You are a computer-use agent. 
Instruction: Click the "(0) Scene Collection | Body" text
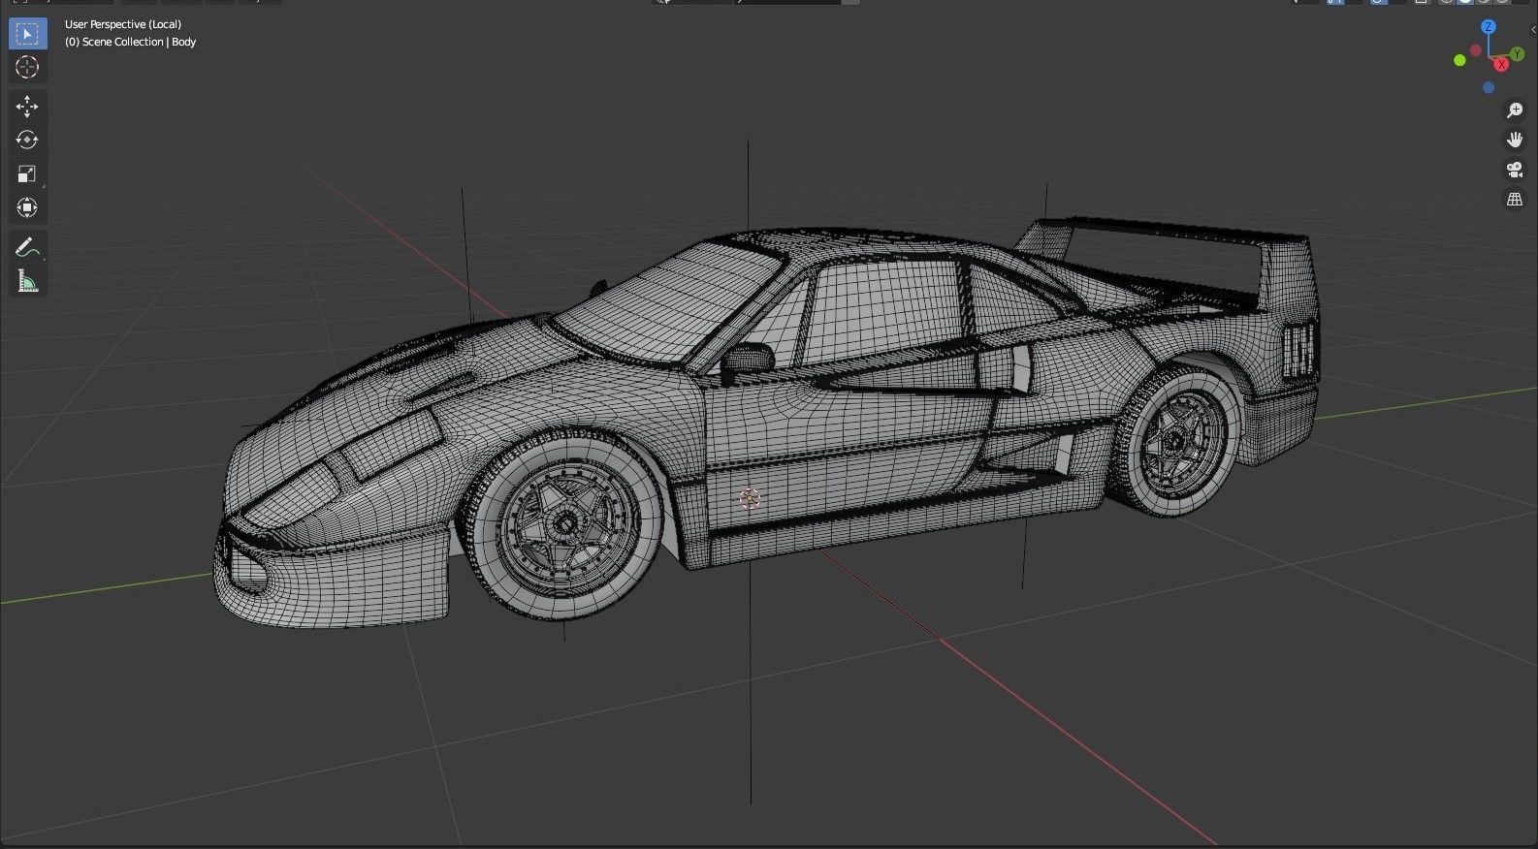[131, 42]
